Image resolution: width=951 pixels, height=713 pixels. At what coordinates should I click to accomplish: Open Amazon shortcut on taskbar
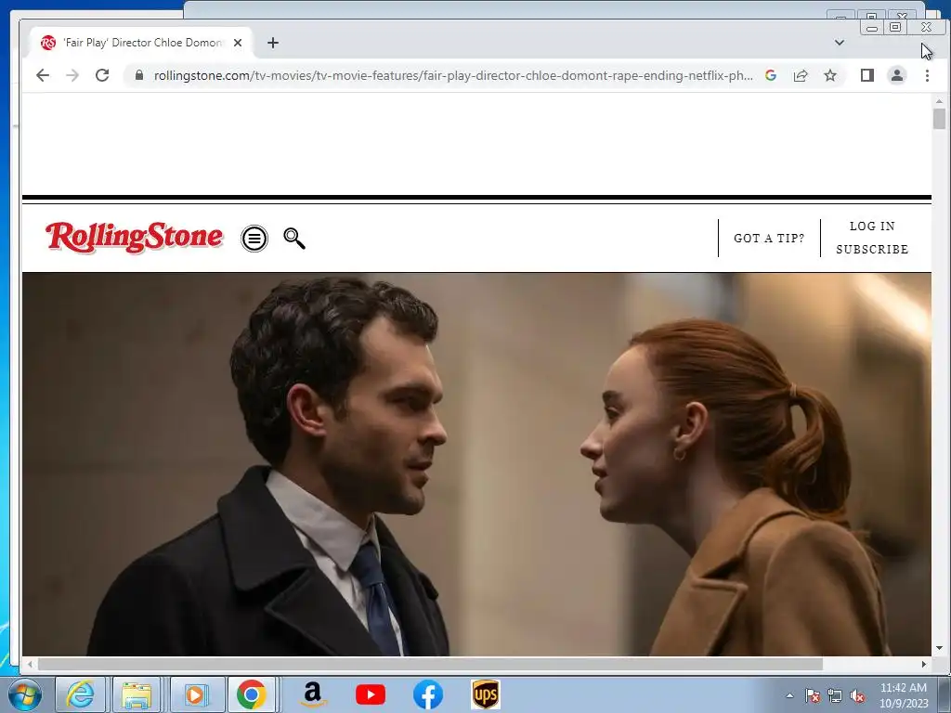point(313,694)
